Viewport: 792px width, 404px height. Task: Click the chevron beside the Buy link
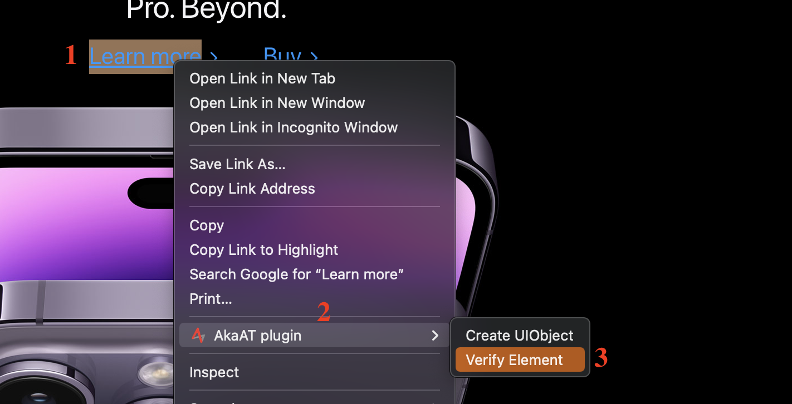(x=314, y=57)
